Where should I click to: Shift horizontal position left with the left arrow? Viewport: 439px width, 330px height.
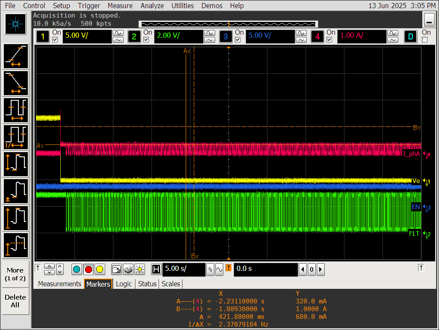click(x=303, y=270)
